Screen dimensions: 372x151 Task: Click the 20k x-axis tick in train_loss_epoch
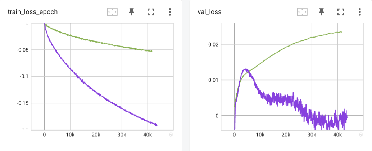(96, 135)
